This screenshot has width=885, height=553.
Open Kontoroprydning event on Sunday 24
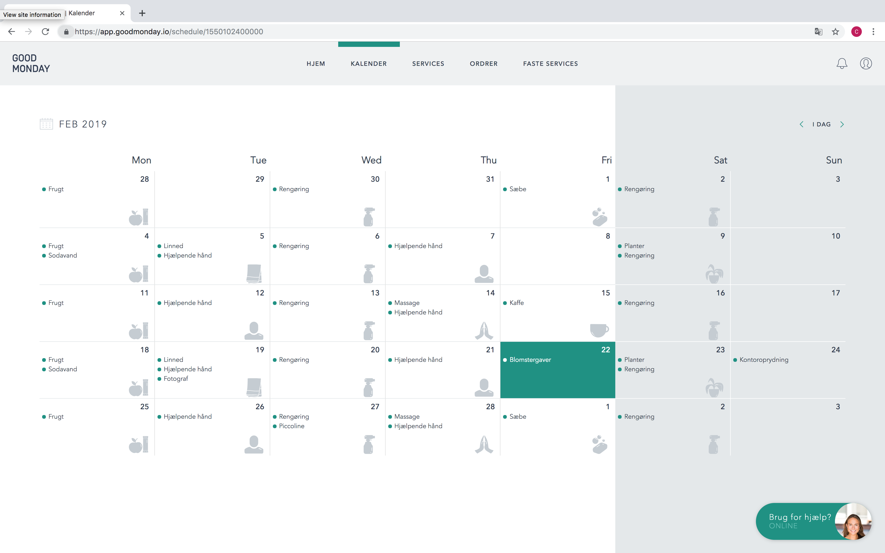[764, 360]
